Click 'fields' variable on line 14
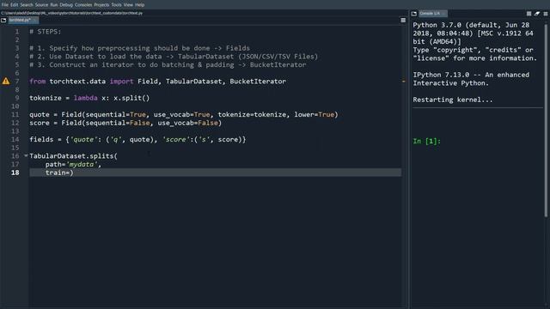Image resolution: width=550 pixels, height=309 pixels. pyautogui.click(x=41, y=139)
